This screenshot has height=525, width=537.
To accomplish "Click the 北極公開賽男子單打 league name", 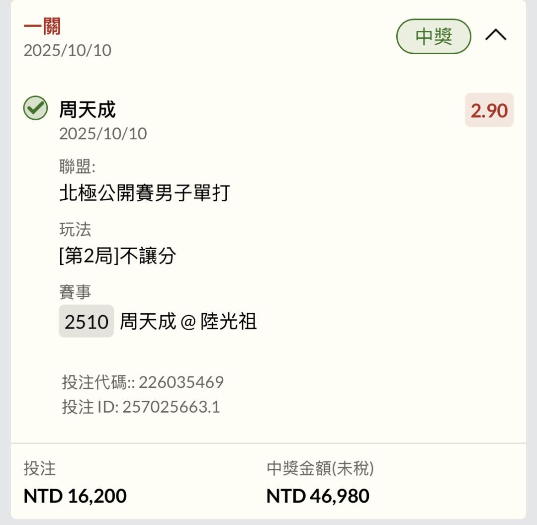I will [x=145, y=193].
